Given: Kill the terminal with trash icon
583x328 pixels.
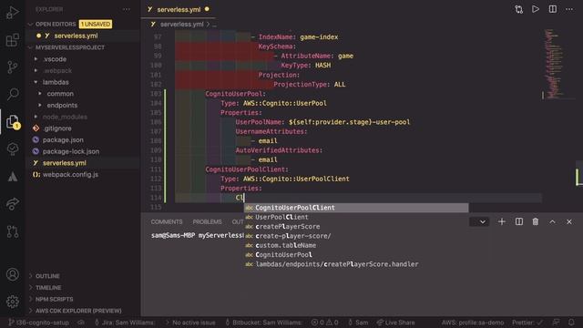Looking at the screenshot, I should [x=536, y=221].
